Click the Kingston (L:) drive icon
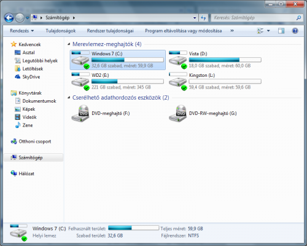 pyautogui.click(x=178, y=81)
